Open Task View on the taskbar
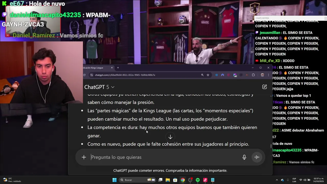 (160, 180)
